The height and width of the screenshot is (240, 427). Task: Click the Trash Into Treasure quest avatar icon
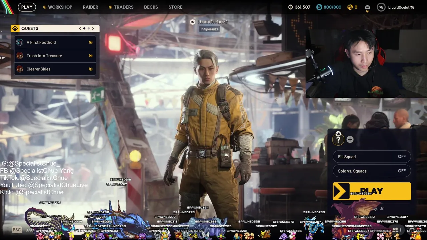pyautogui.click(x=20, y=56)
